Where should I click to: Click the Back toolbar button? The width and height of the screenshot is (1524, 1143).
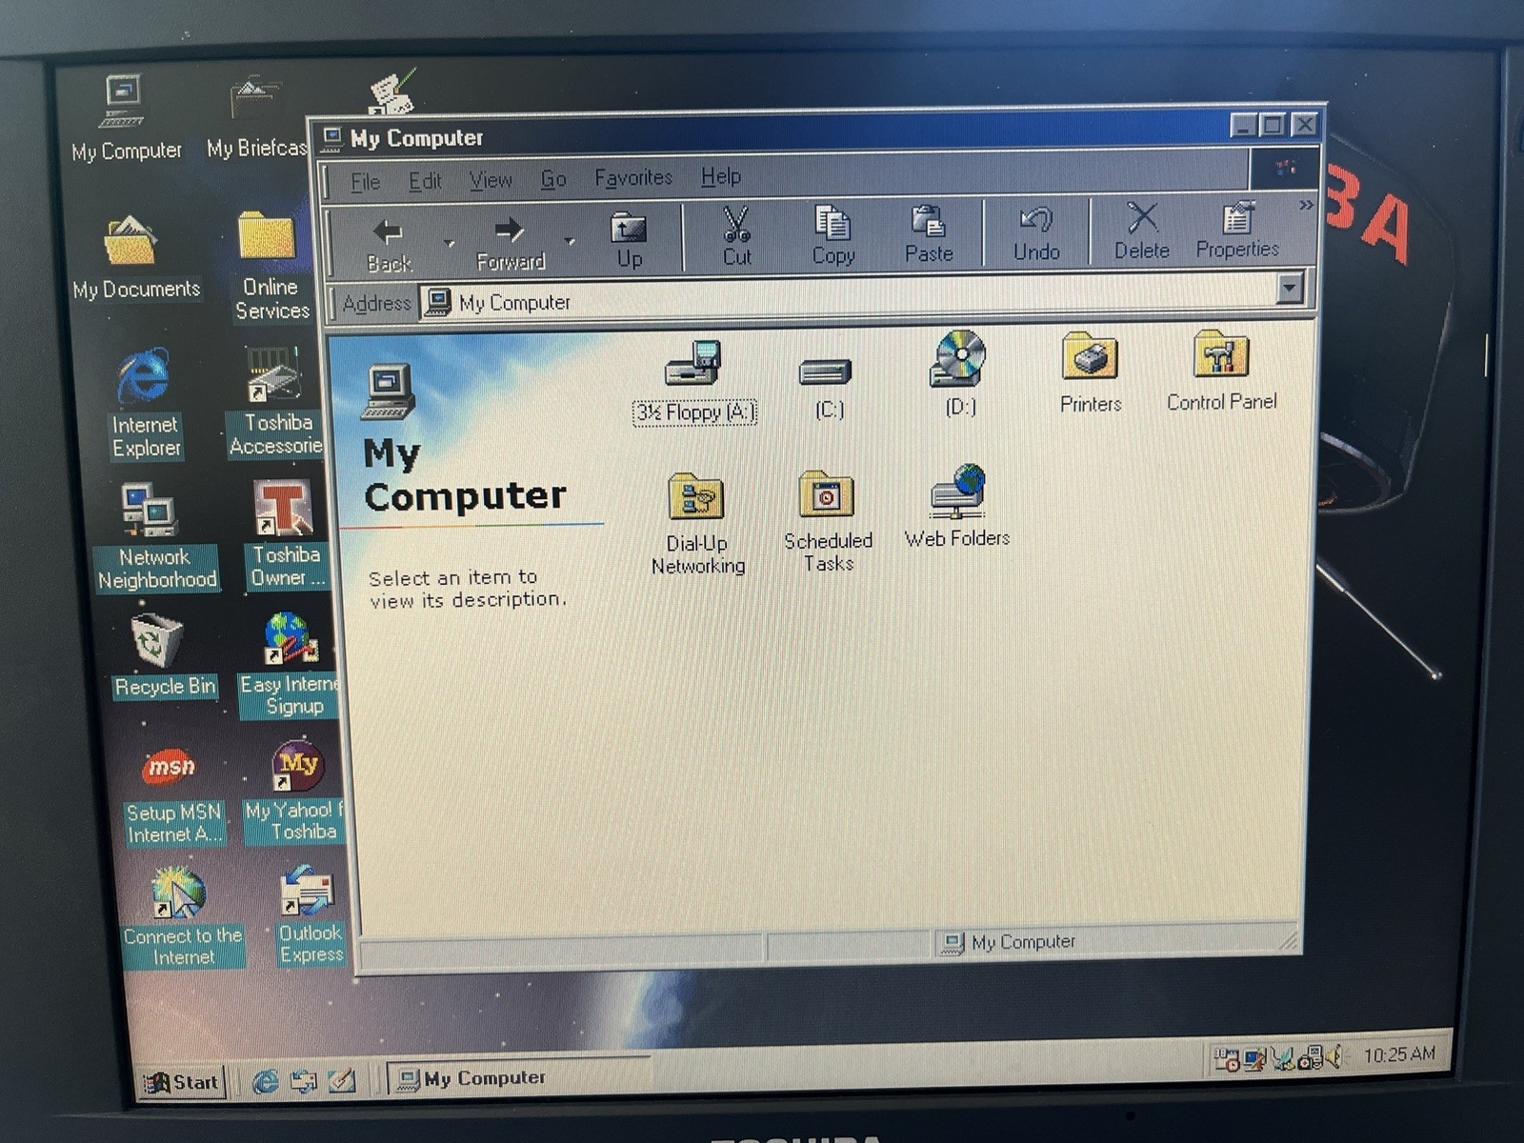pyautogui.click(x=390, y=244)
